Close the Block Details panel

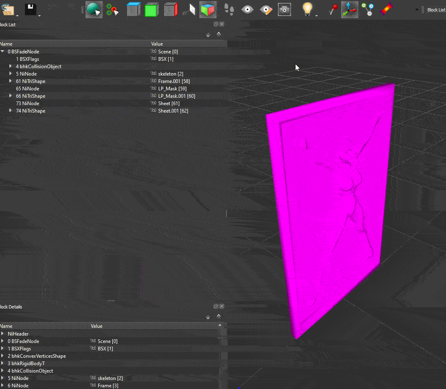222,306
